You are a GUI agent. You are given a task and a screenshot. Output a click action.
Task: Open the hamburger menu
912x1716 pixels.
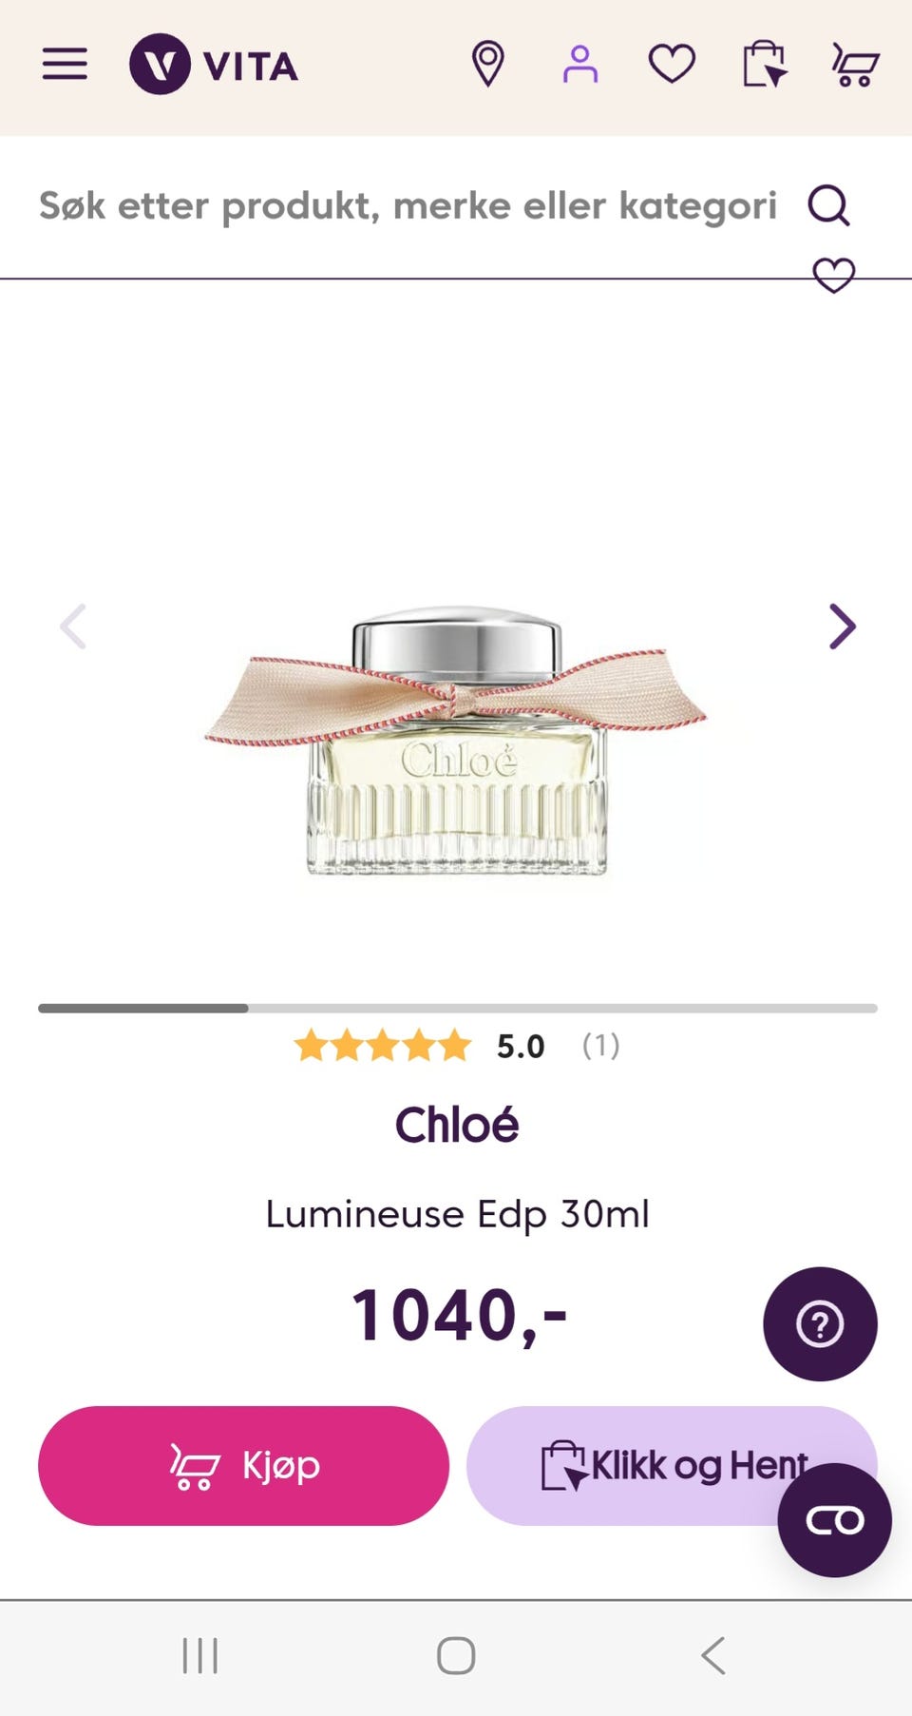tap(65, 65)
